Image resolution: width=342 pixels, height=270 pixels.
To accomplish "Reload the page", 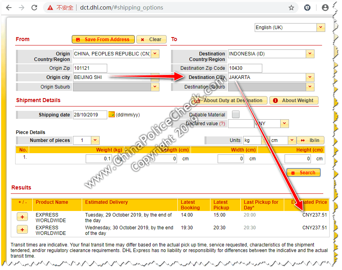I will pyautogui.click(x=34, y=8).
